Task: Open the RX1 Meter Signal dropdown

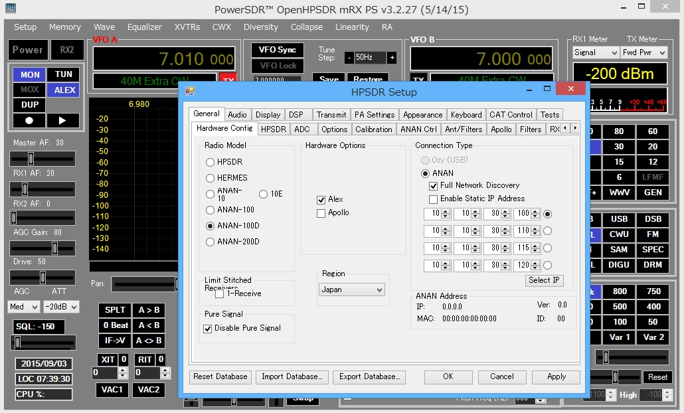Action: pyautogui.click(x=596, y=52)
